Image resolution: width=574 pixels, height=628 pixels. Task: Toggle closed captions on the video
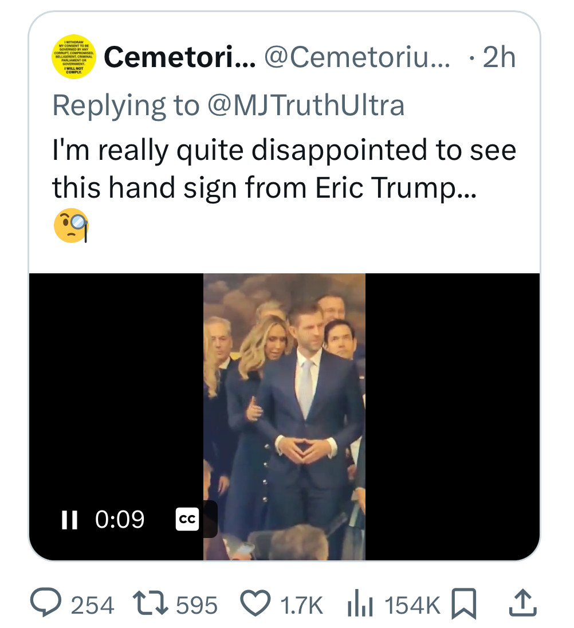coord(187,519)
